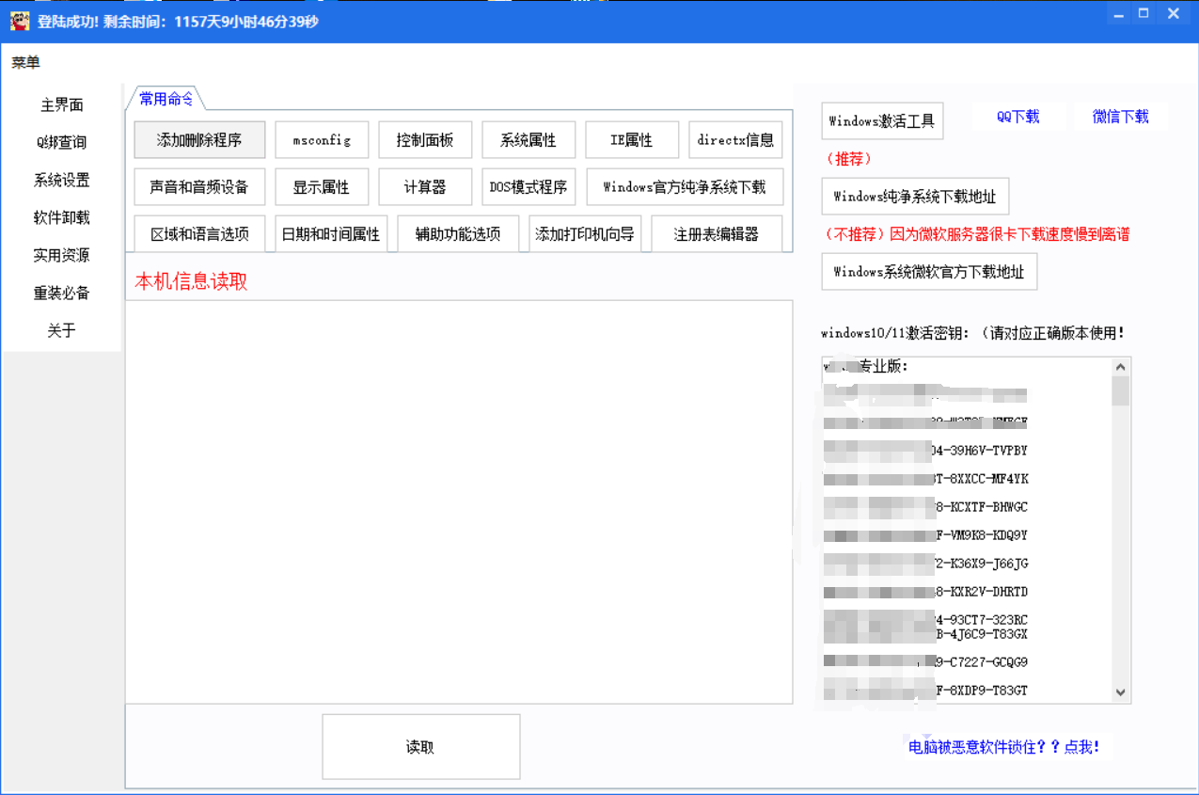Screen dimensions: 1199x795
Task: Click inside 本机信息读取 text area
Action: [x=459, y=501]
